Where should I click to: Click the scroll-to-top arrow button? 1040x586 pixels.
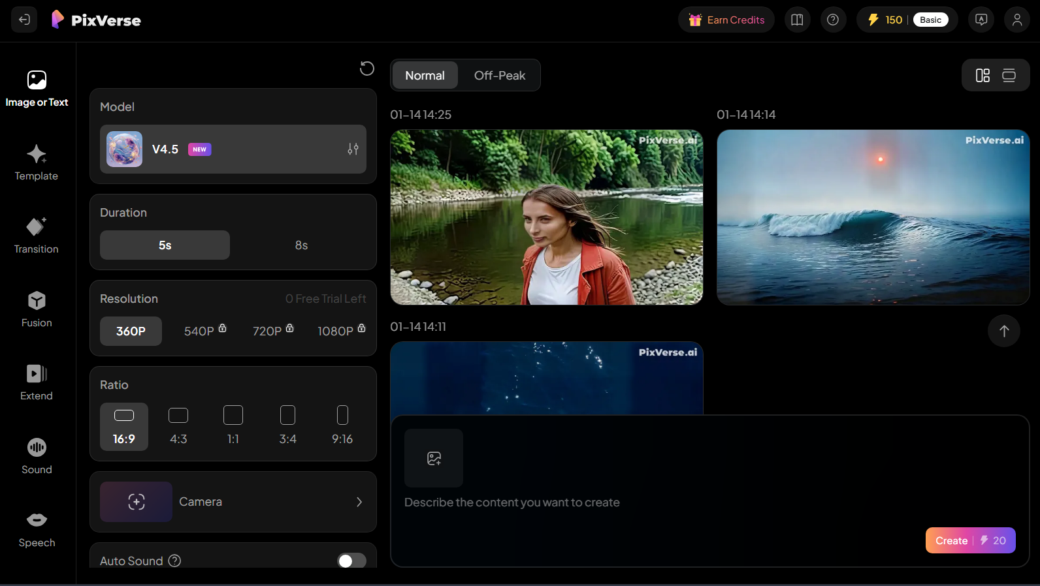1004,331
